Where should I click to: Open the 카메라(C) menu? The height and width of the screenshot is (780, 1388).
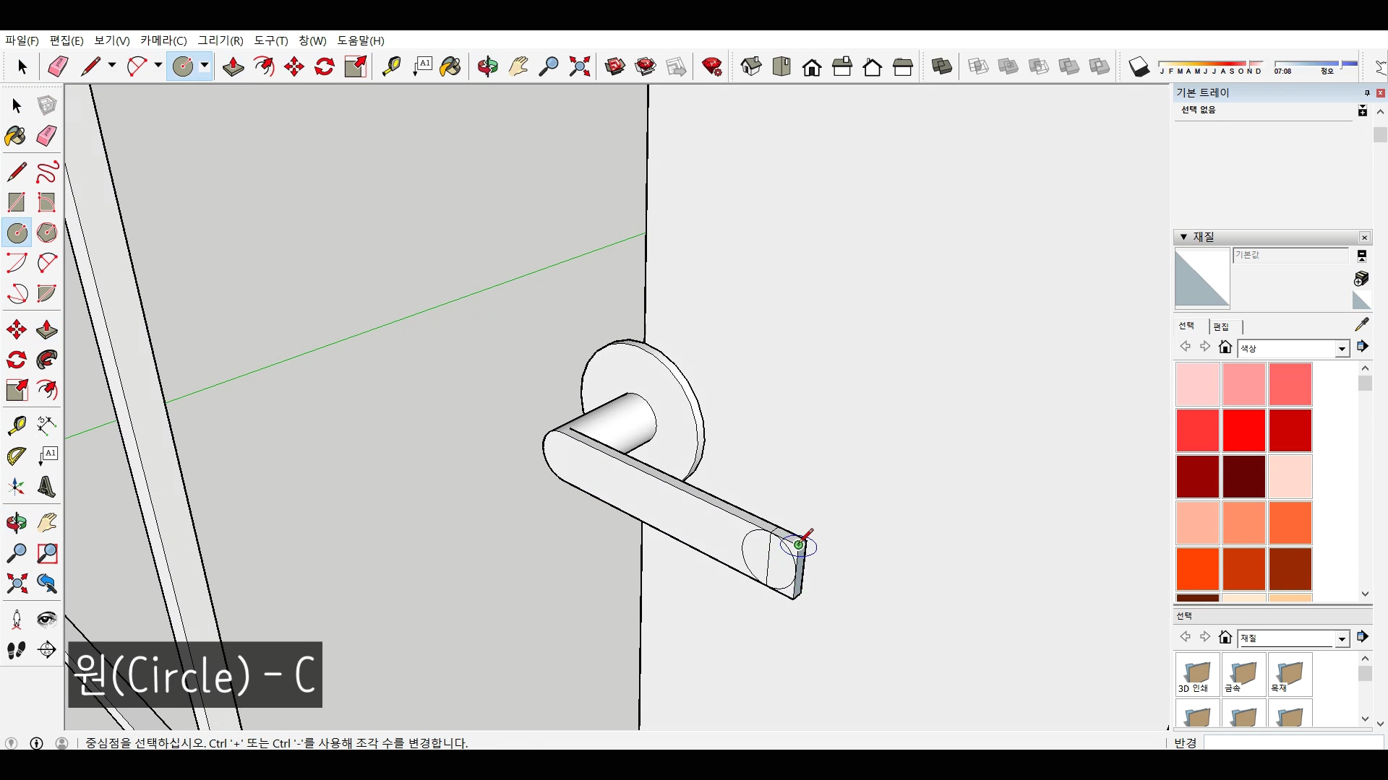163,40
